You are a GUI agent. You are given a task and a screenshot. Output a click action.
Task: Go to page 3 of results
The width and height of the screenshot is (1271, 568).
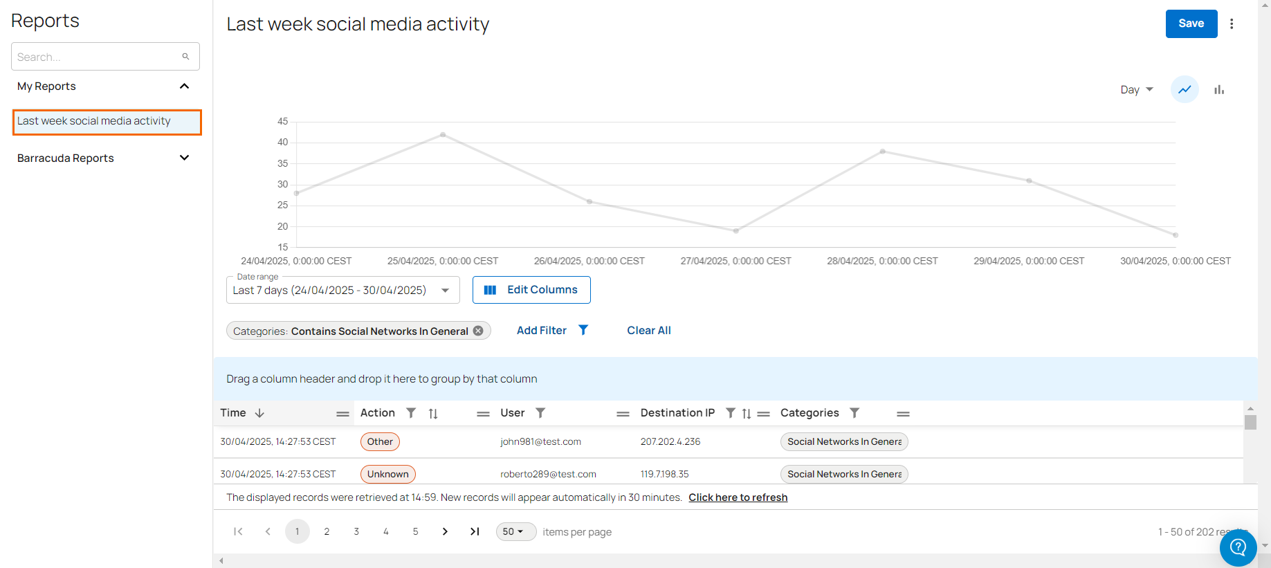[356, 531]
